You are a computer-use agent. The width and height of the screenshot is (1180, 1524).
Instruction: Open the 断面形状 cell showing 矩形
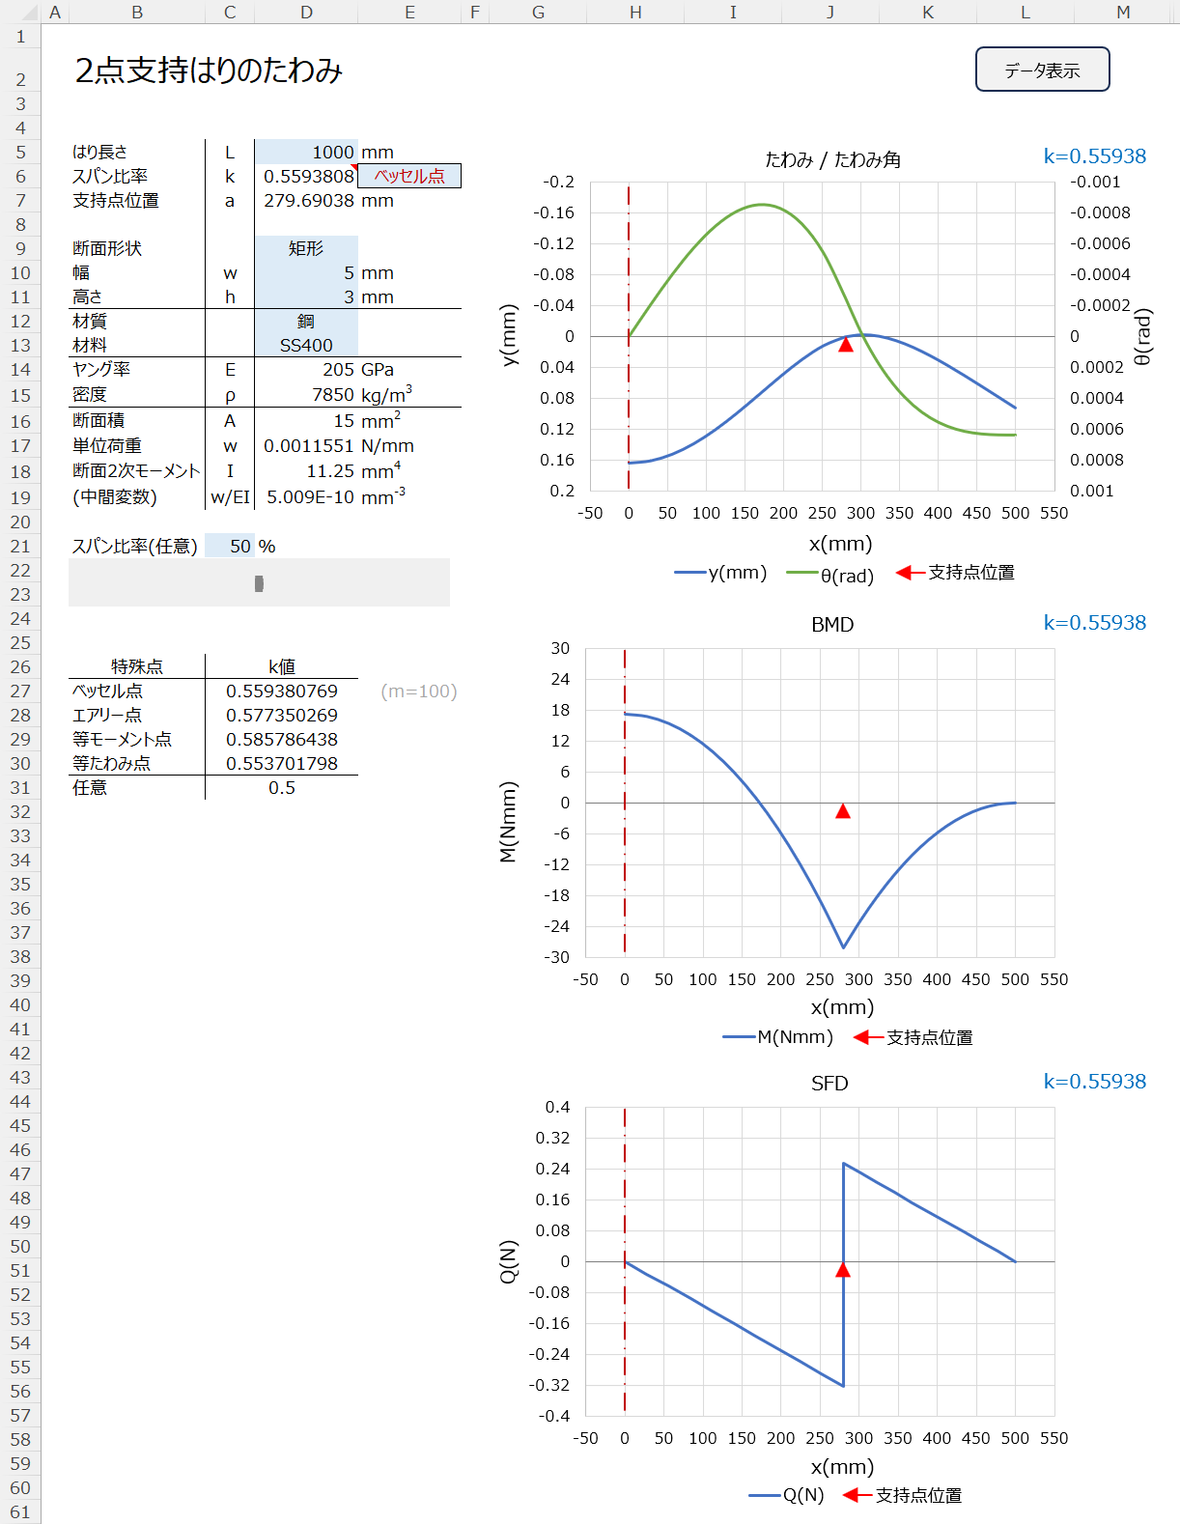(306, 248)
